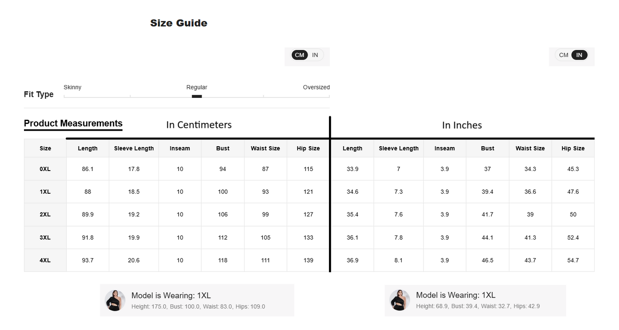Select CM on the right unit toggle
The image size is (619, 330).
click(564, 55)
